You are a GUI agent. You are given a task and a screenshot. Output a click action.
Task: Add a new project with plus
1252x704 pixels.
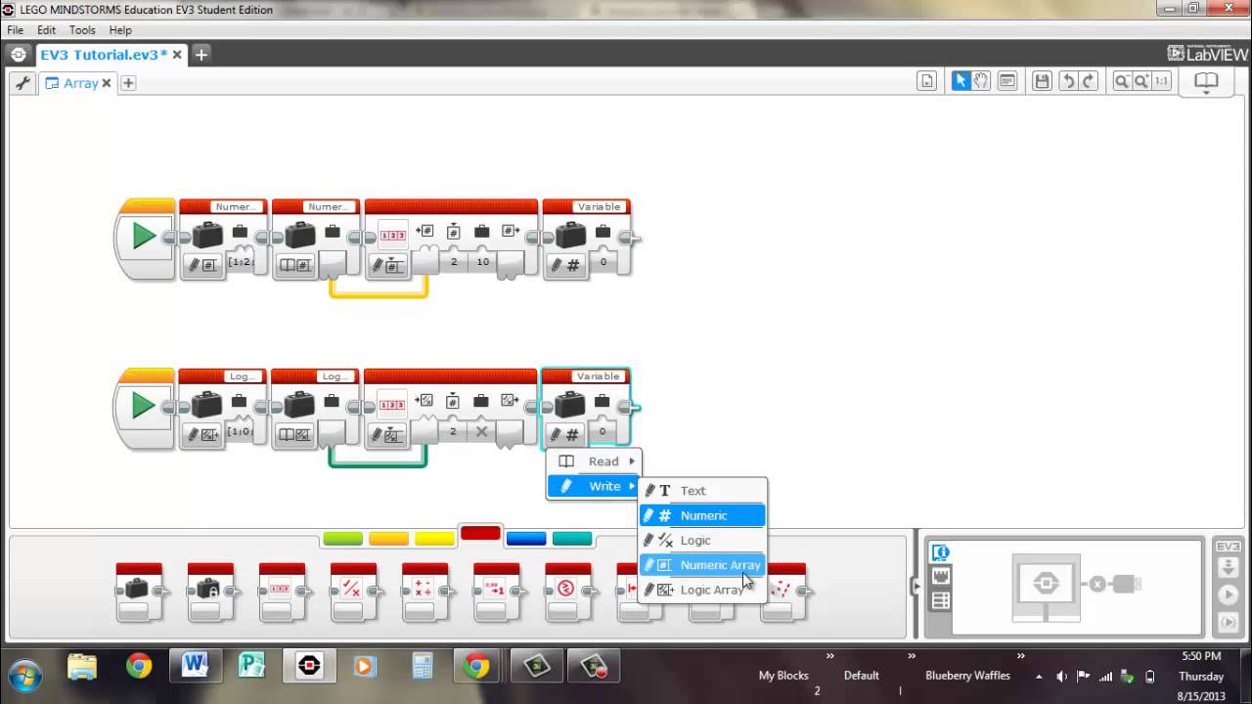point(201,55)
